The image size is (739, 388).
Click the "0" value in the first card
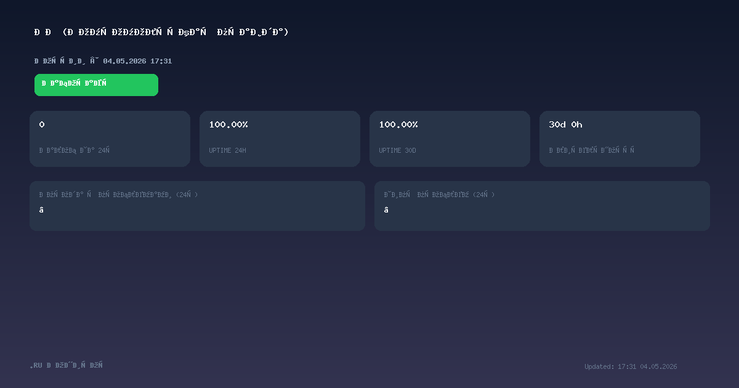tap(42, 124)
